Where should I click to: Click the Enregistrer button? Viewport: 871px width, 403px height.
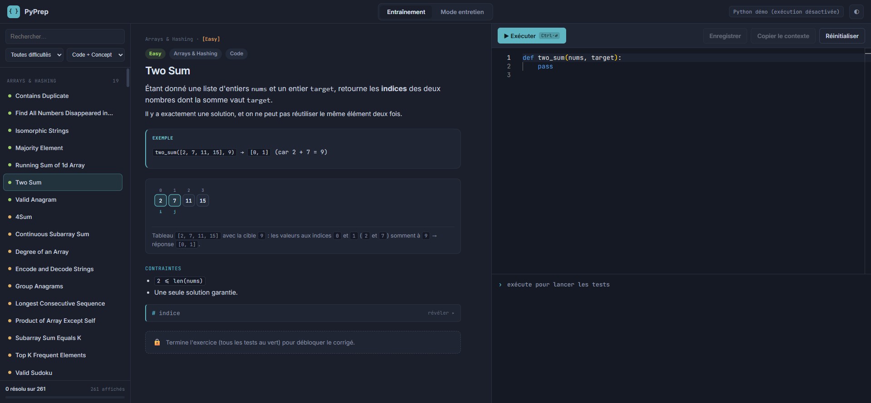(x=725, y=36)
